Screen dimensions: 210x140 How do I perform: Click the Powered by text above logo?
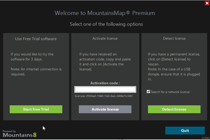(x=9, y=131)
